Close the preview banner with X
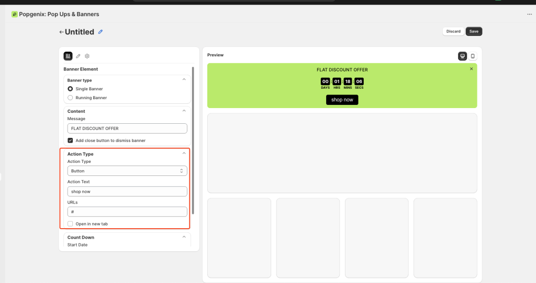 (x=472, y=69)
